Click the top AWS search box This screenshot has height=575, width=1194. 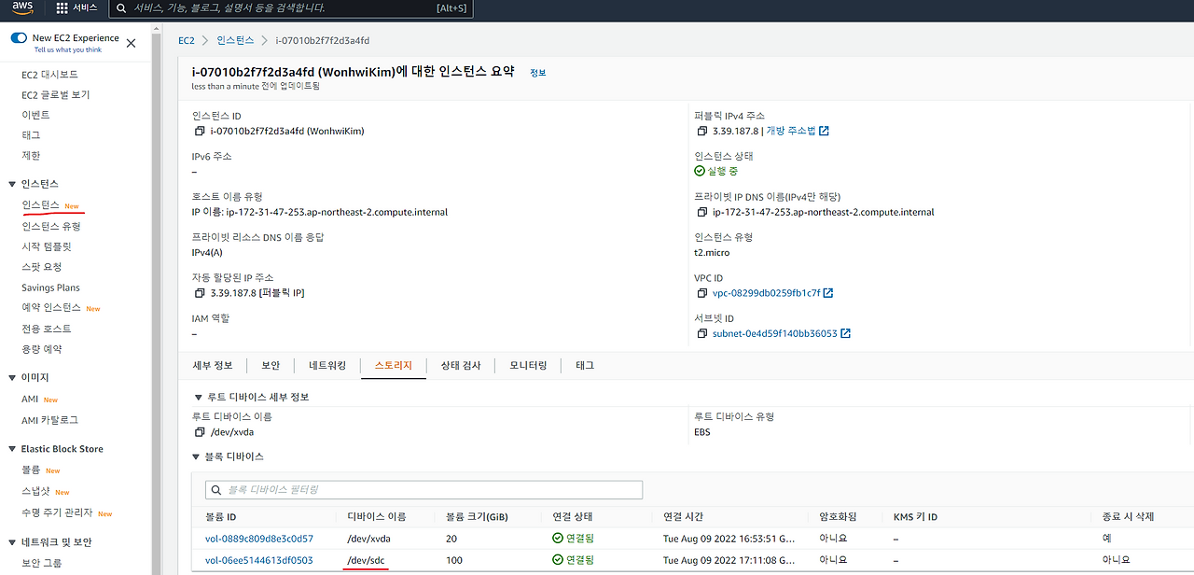293,8
